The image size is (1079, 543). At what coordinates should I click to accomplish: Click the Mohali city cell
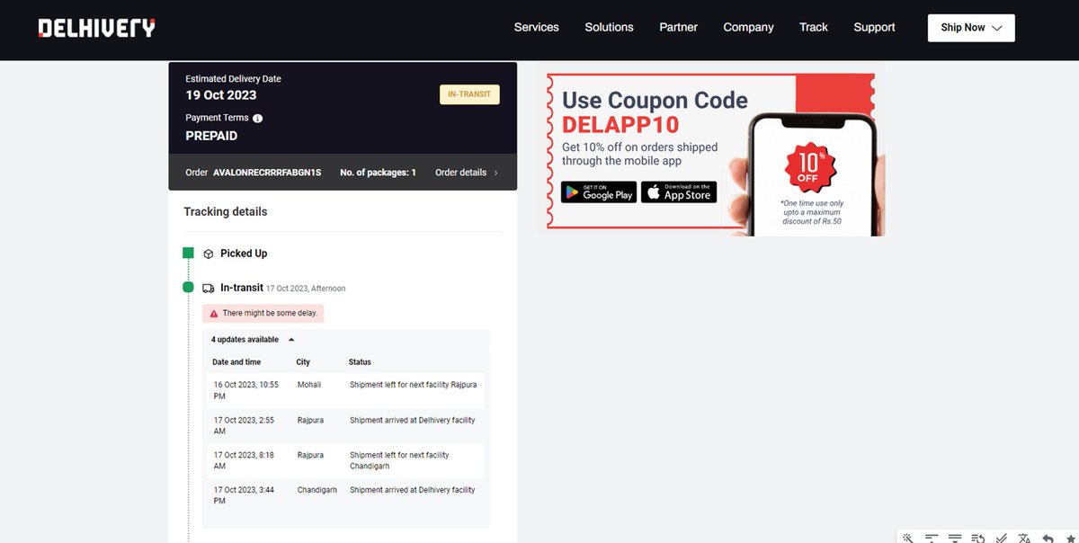(x=309, y=384)
